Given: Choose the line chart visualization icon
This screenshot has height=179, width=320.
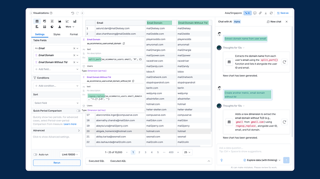Looking at the screenshot, I should [67, 21].
